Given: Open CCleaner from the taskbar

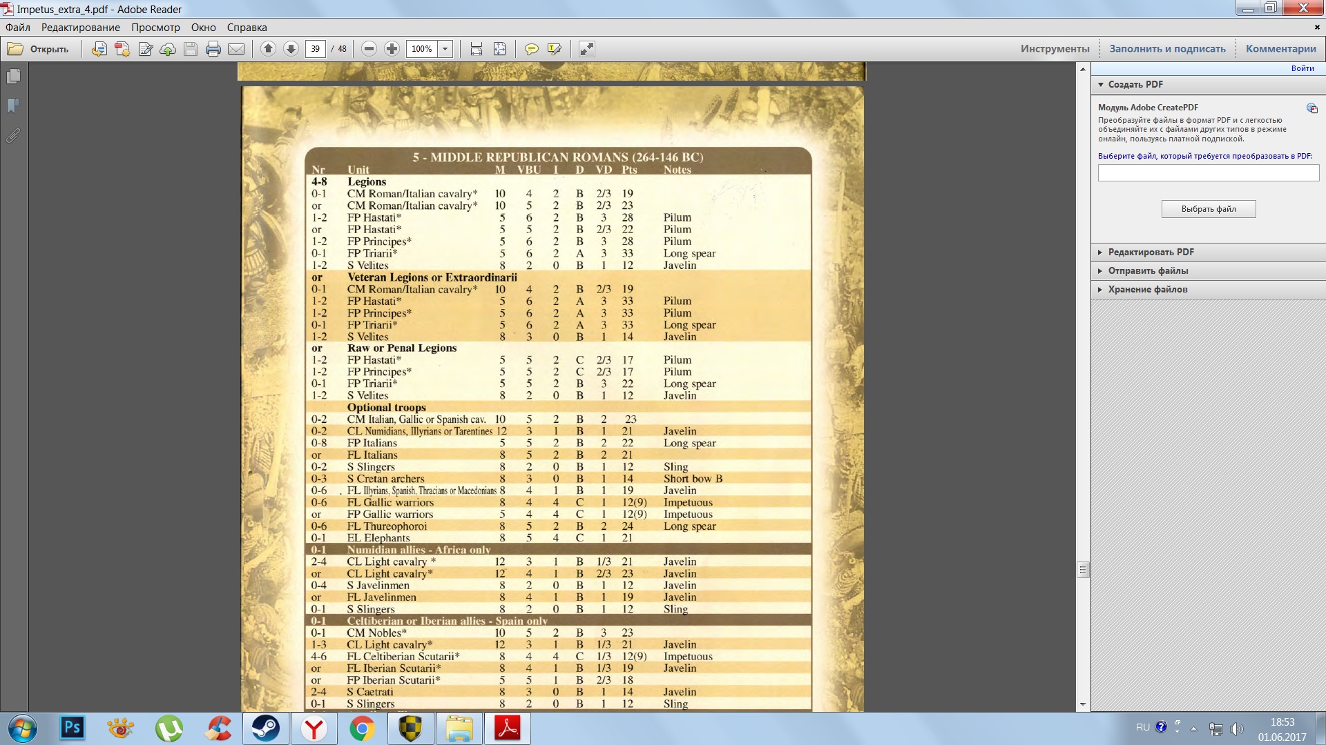Looking at the screenshot, I should 218,728.
